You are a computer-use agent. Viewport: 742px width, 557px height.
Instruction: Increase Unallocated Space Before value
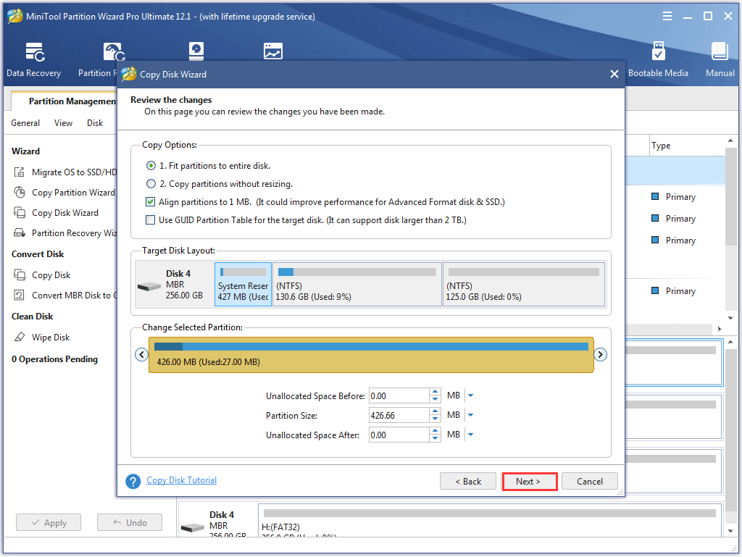[435, 392]
